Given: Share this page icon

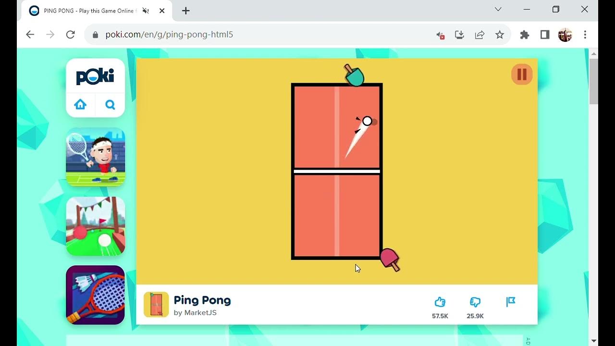Looking at the screenshot, I should point(480,35).
